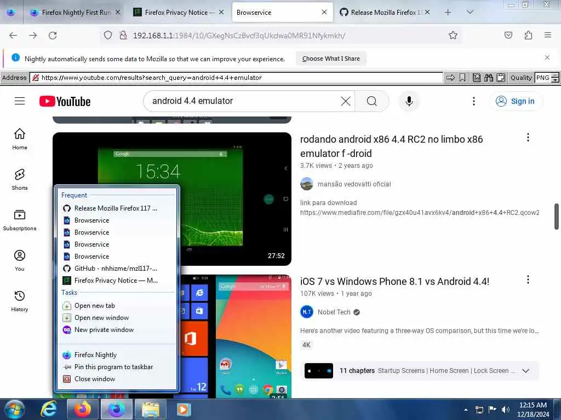
Task: Click the insecure-connection icon in Browservice address bar
Action: (x=36, y=78)
